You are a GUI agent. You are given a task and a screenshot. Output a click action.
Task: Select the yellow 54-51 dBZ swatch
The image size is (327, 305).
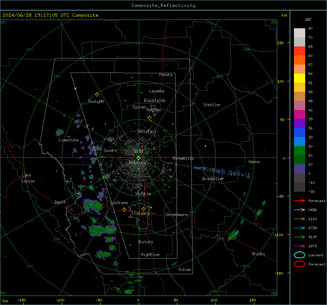pyautogui.click(x=299, y=78)
